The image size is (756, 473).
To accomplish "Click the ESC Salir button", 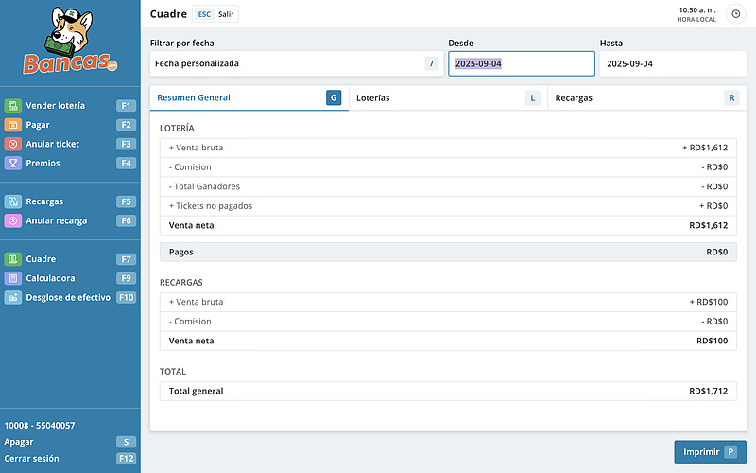I will (215, 14).
